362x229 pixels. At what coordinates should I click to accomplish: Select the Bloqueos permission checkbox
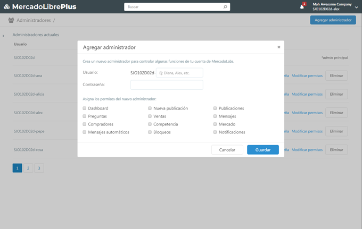coord(150,132)
